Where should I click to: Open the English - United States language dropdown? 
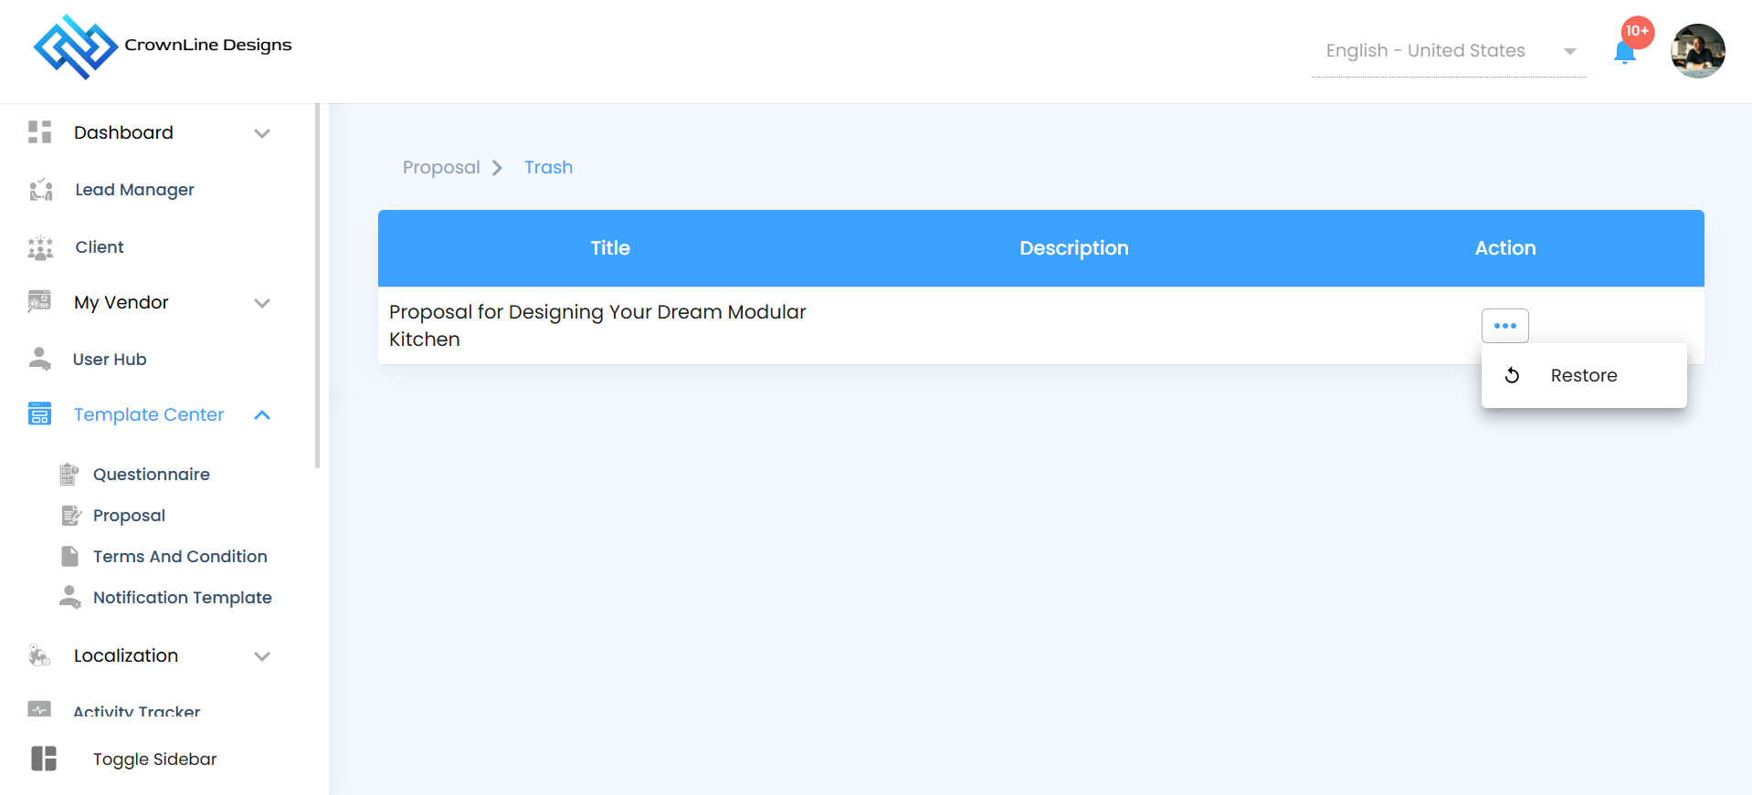[x=1449, y=51]
